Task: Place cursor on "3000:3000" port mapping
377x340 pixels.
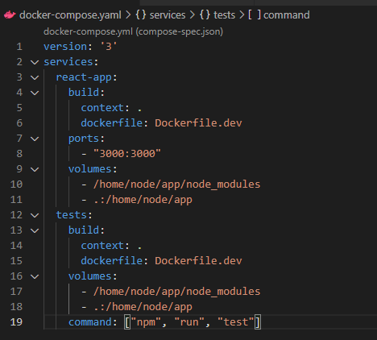Action: [127, 154]
